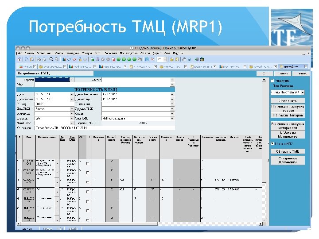This screenshot has width=319, height=239.
Task: Tick the checkbox in table row 6
Action: 88,211
